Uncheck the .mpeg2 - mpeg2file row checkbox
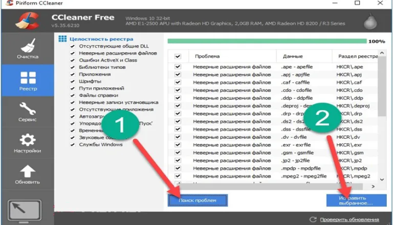This screenshot has width=393, height=225. click(178, 176)
